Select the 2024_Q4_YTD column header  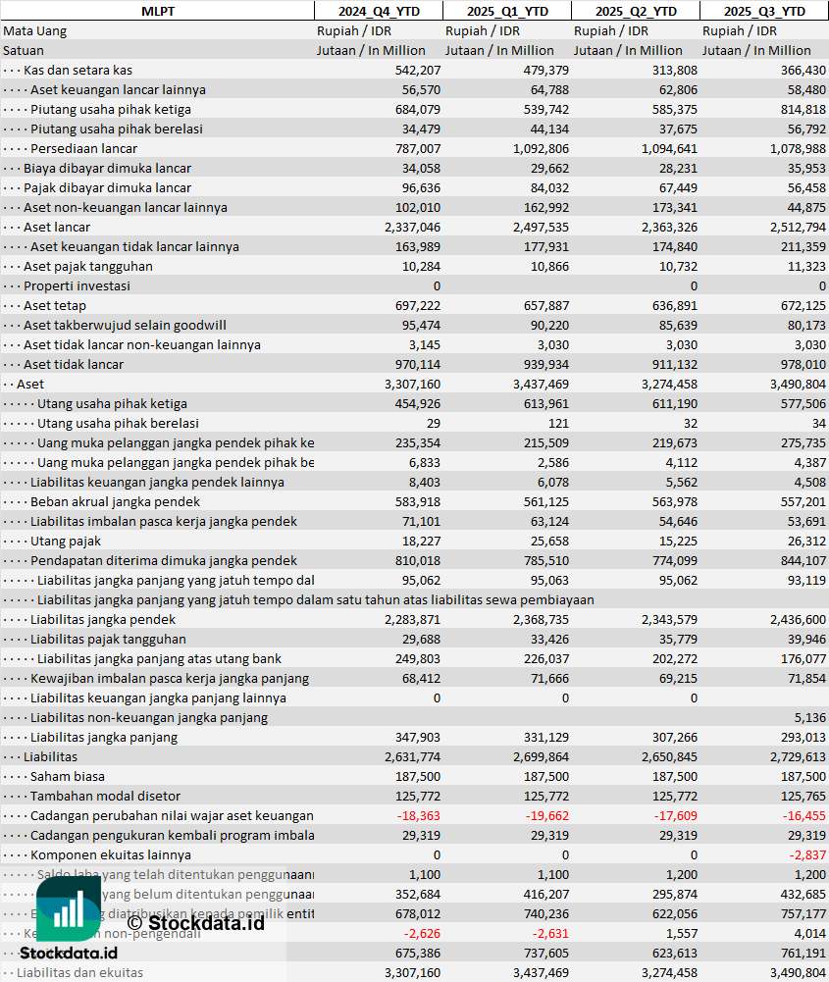click(x=379, y=11)
